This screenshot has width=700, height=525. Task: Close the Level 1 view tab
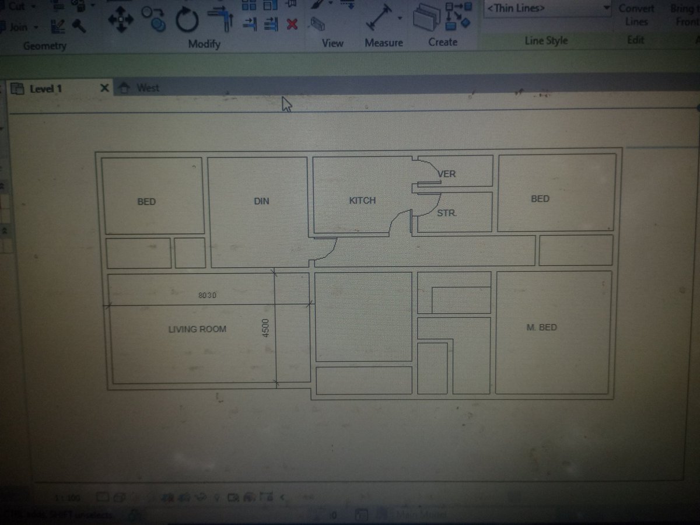click(x=104, y=89)
